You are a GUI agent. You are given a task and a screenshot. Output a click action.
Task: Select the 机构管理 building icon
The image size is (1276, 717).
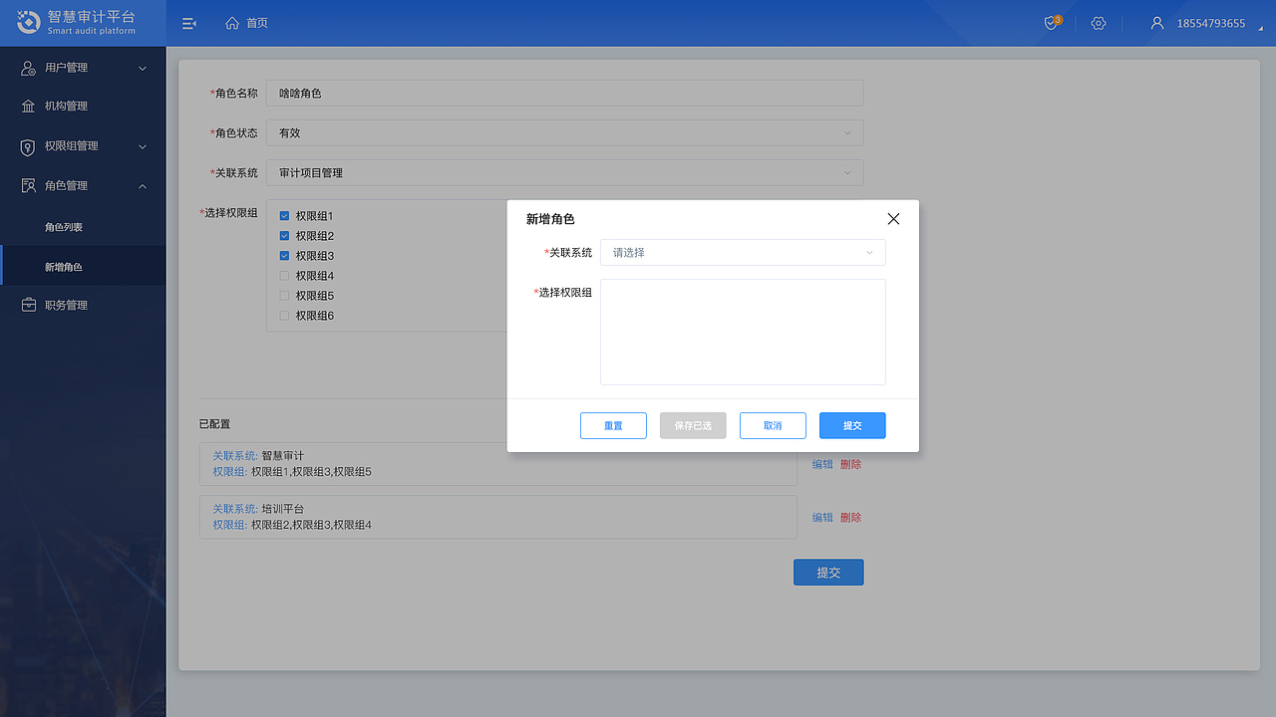pyautogui.click(x=26, y=106)
